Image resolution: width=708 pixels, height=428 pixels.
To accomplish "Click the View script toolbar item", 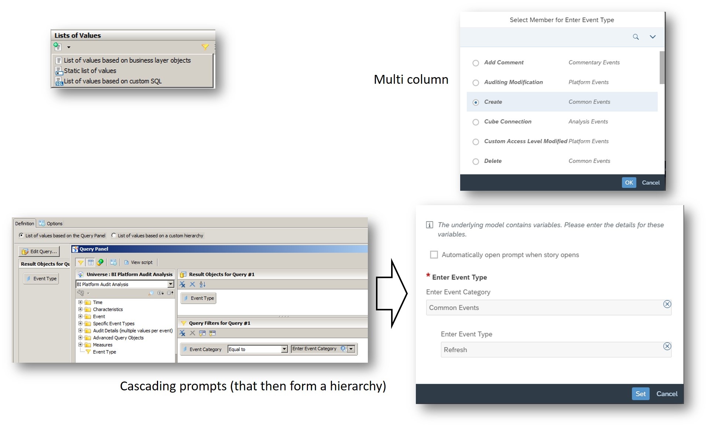I will point(138,262).
